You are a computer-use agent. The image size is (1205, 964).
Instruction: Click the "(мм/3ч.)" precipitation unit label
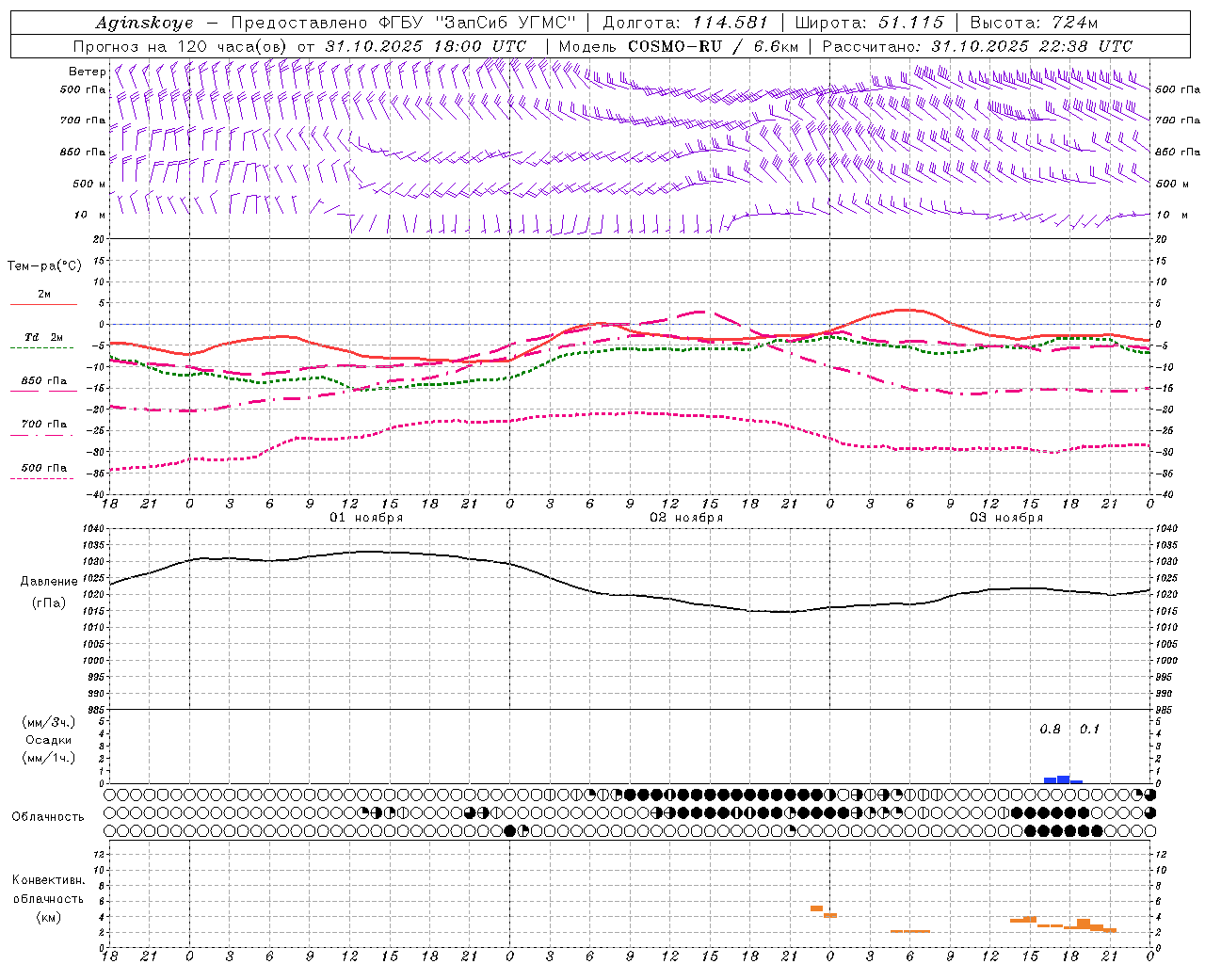coord(48,722)
